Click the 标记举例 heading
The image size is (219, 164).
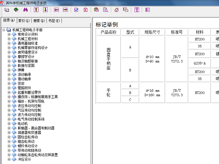(107, 25)
